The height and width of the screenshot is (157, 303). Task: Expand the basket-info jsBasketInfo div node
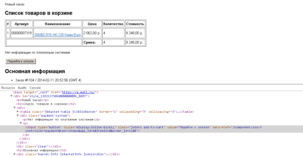(x=15, y=154)
